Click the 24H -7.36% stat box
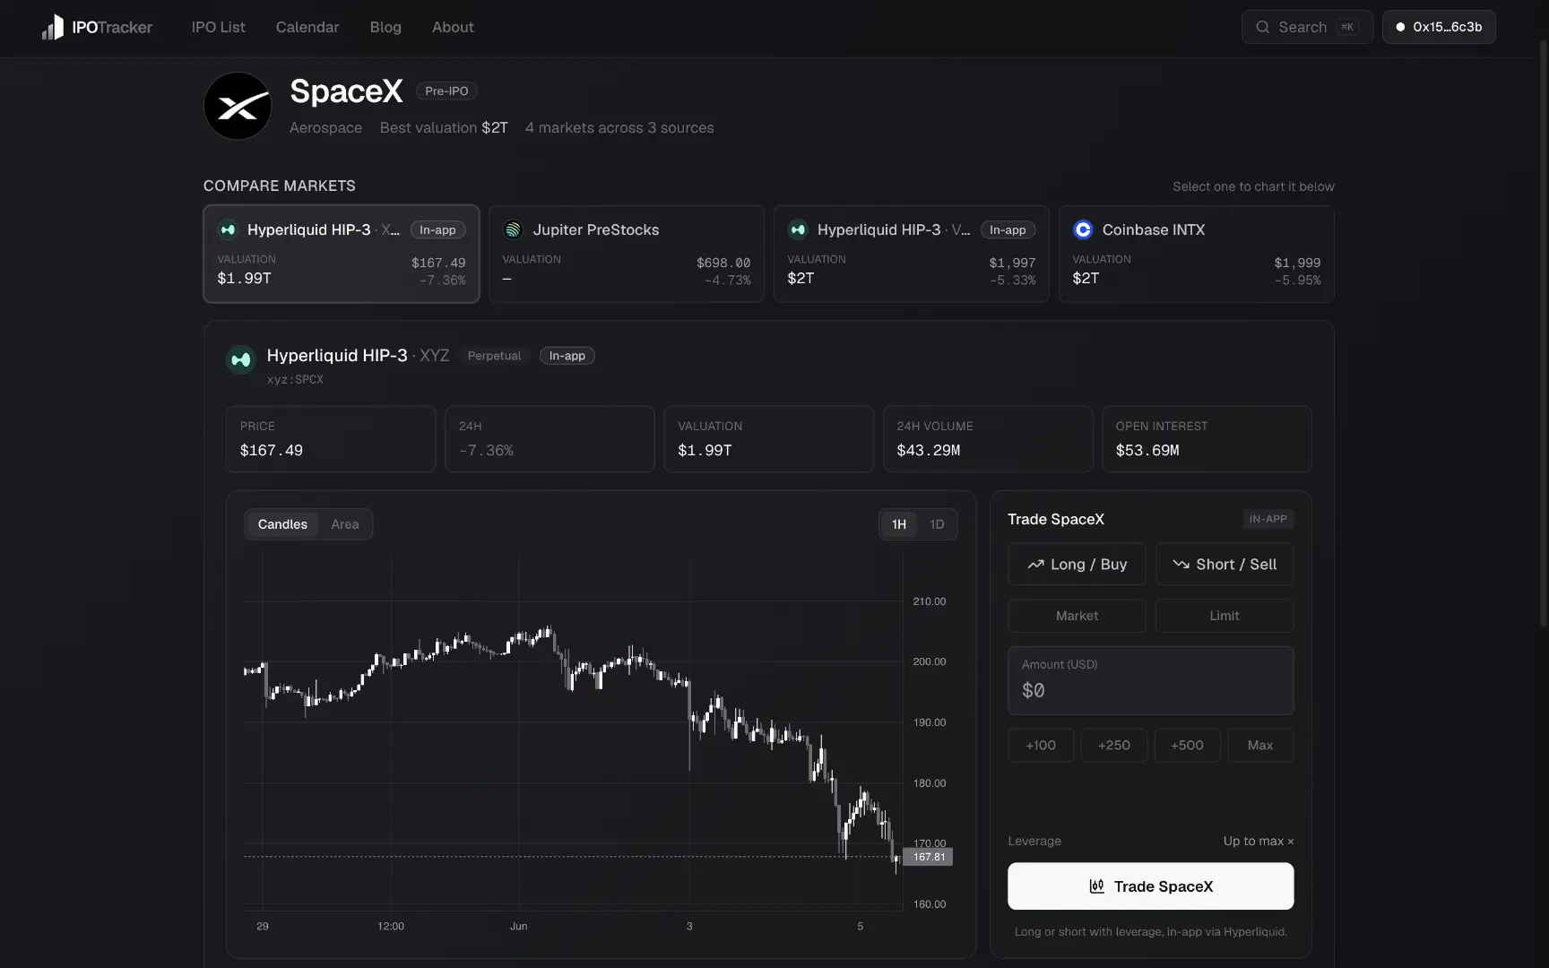The height and width of the screenshot is (968, 1549). coord(550,439)
